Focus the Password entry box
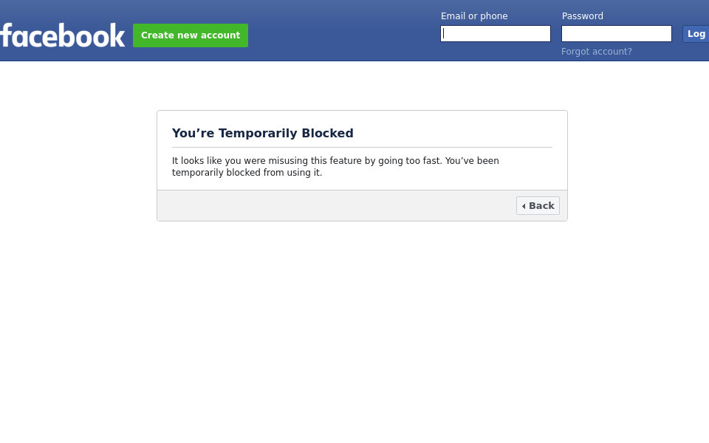The height and width of the screenshot is (443, 709). click(617, 33)
